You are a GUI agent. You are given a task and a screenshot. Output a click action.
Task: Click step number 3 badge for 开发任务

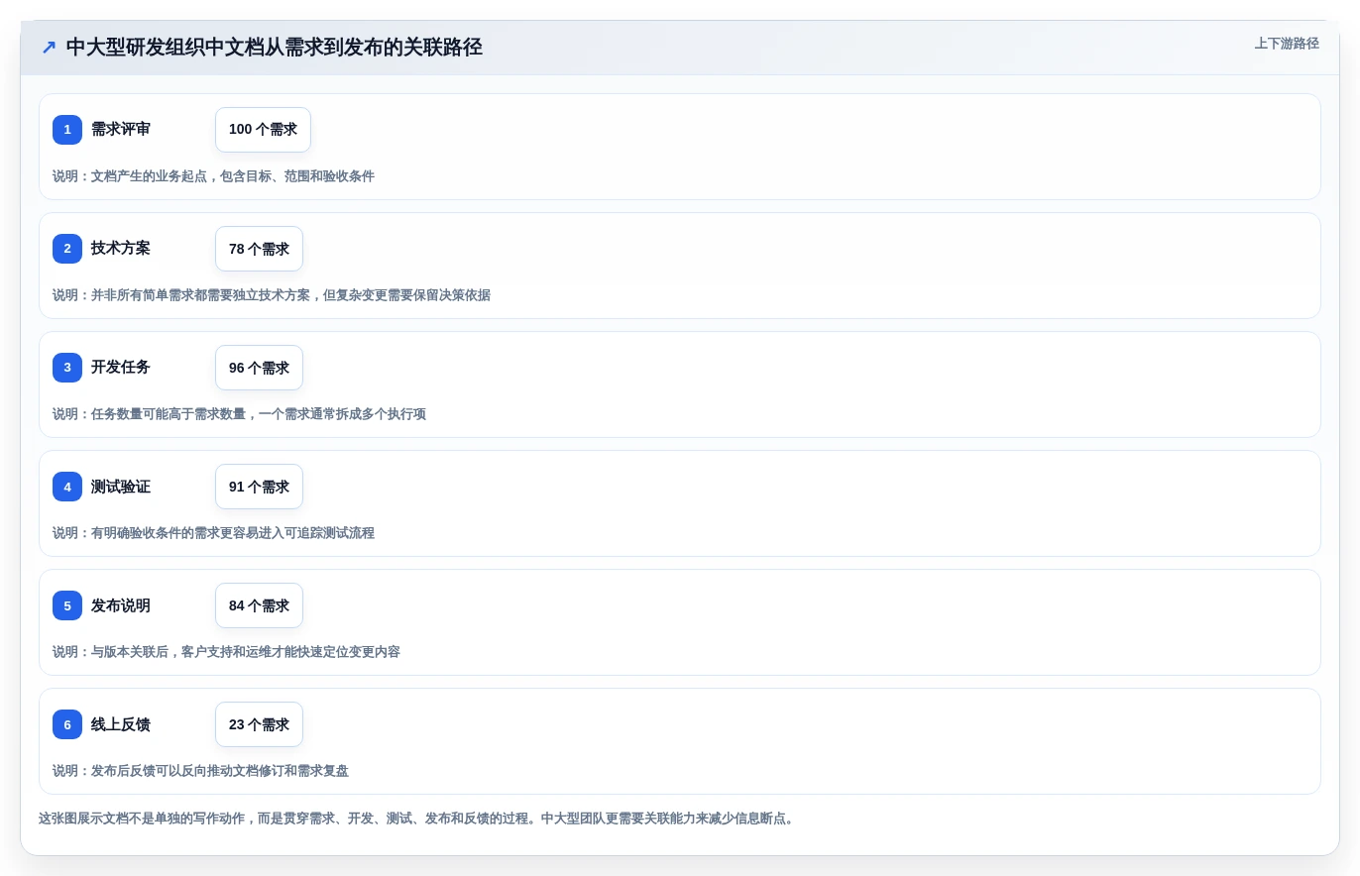67,368
